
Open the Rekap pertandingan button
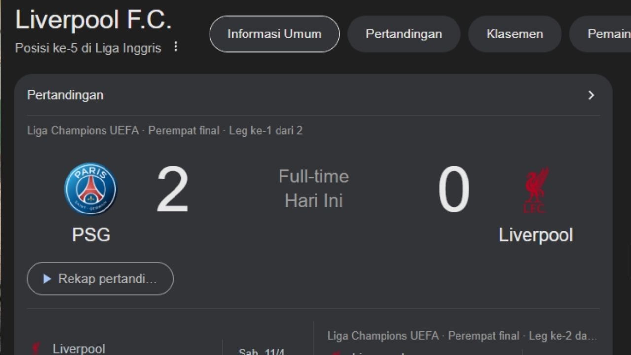pyautogui.click(x=100, y=279)
